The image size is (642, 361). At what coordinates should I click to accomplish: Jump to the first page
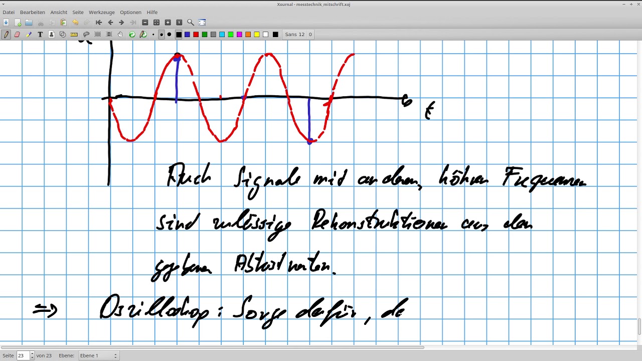click(x=99, y=23)
